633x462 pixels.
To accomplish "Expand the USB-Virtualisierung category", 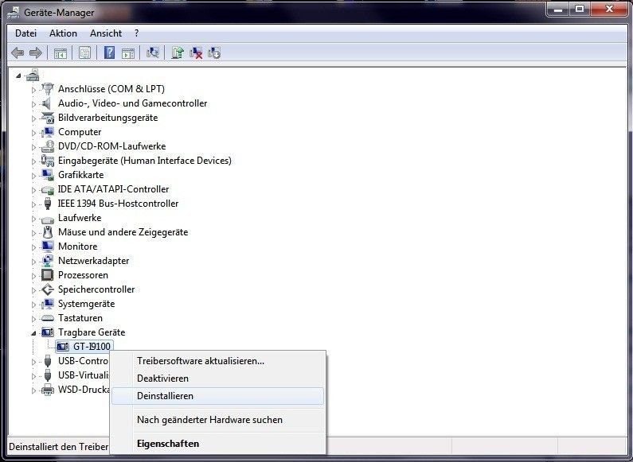I will point(33,376).
